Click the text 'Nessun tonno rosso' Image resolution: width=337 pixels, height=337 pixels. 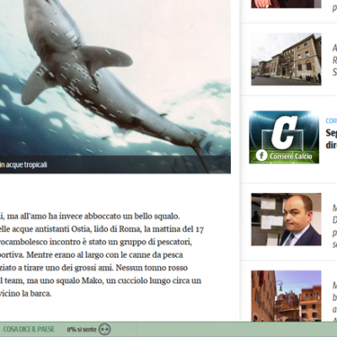coord(152,268)
